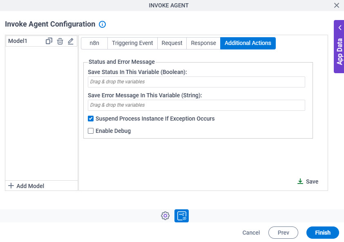
Task: Uncheck Suspend Process Instance If Exception Occurs
Action: pyautogui.click(x=91, y=119)
